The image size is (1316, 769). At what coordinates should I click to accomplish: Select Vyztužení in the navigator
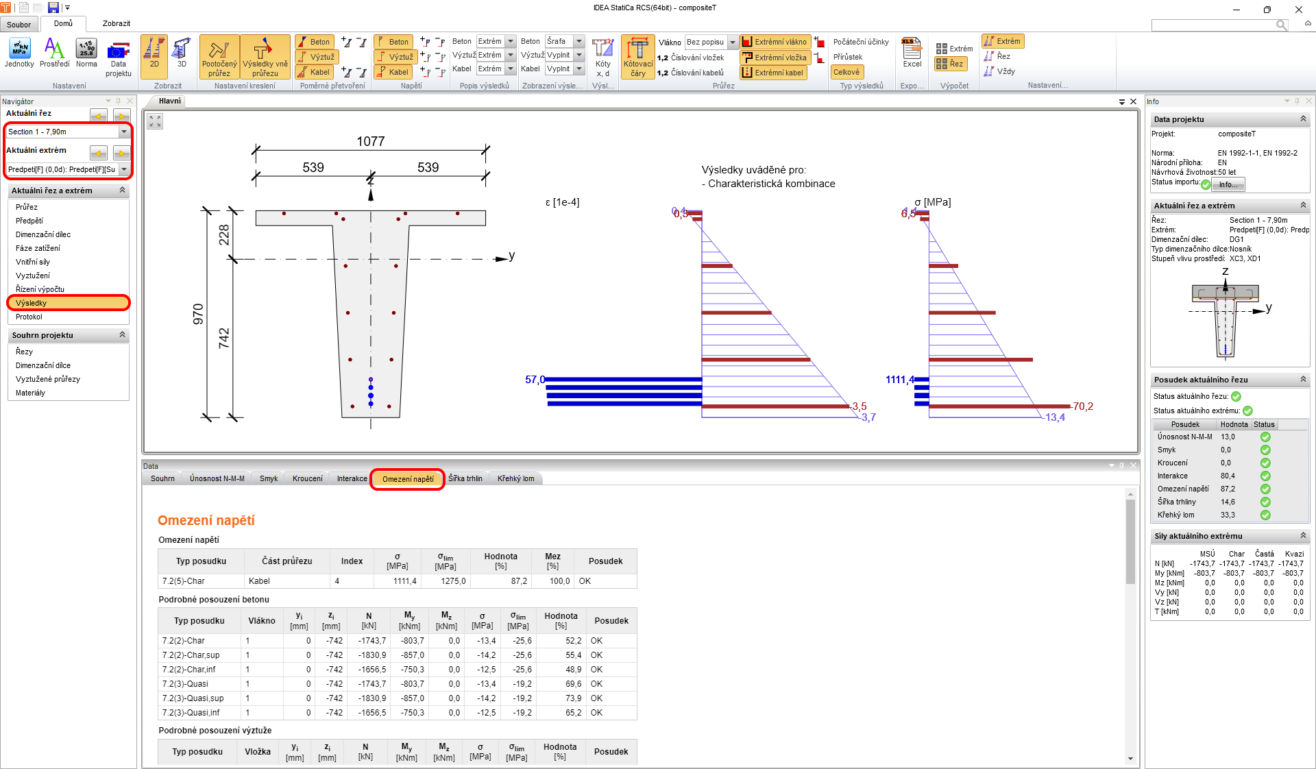pyautogui.click(x=33, y=276)
